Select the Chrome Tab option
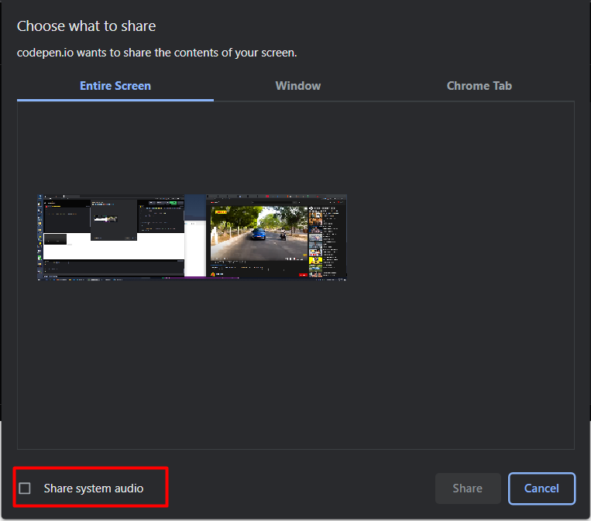Viewport: 591px width, 521px height. [479, 86]
